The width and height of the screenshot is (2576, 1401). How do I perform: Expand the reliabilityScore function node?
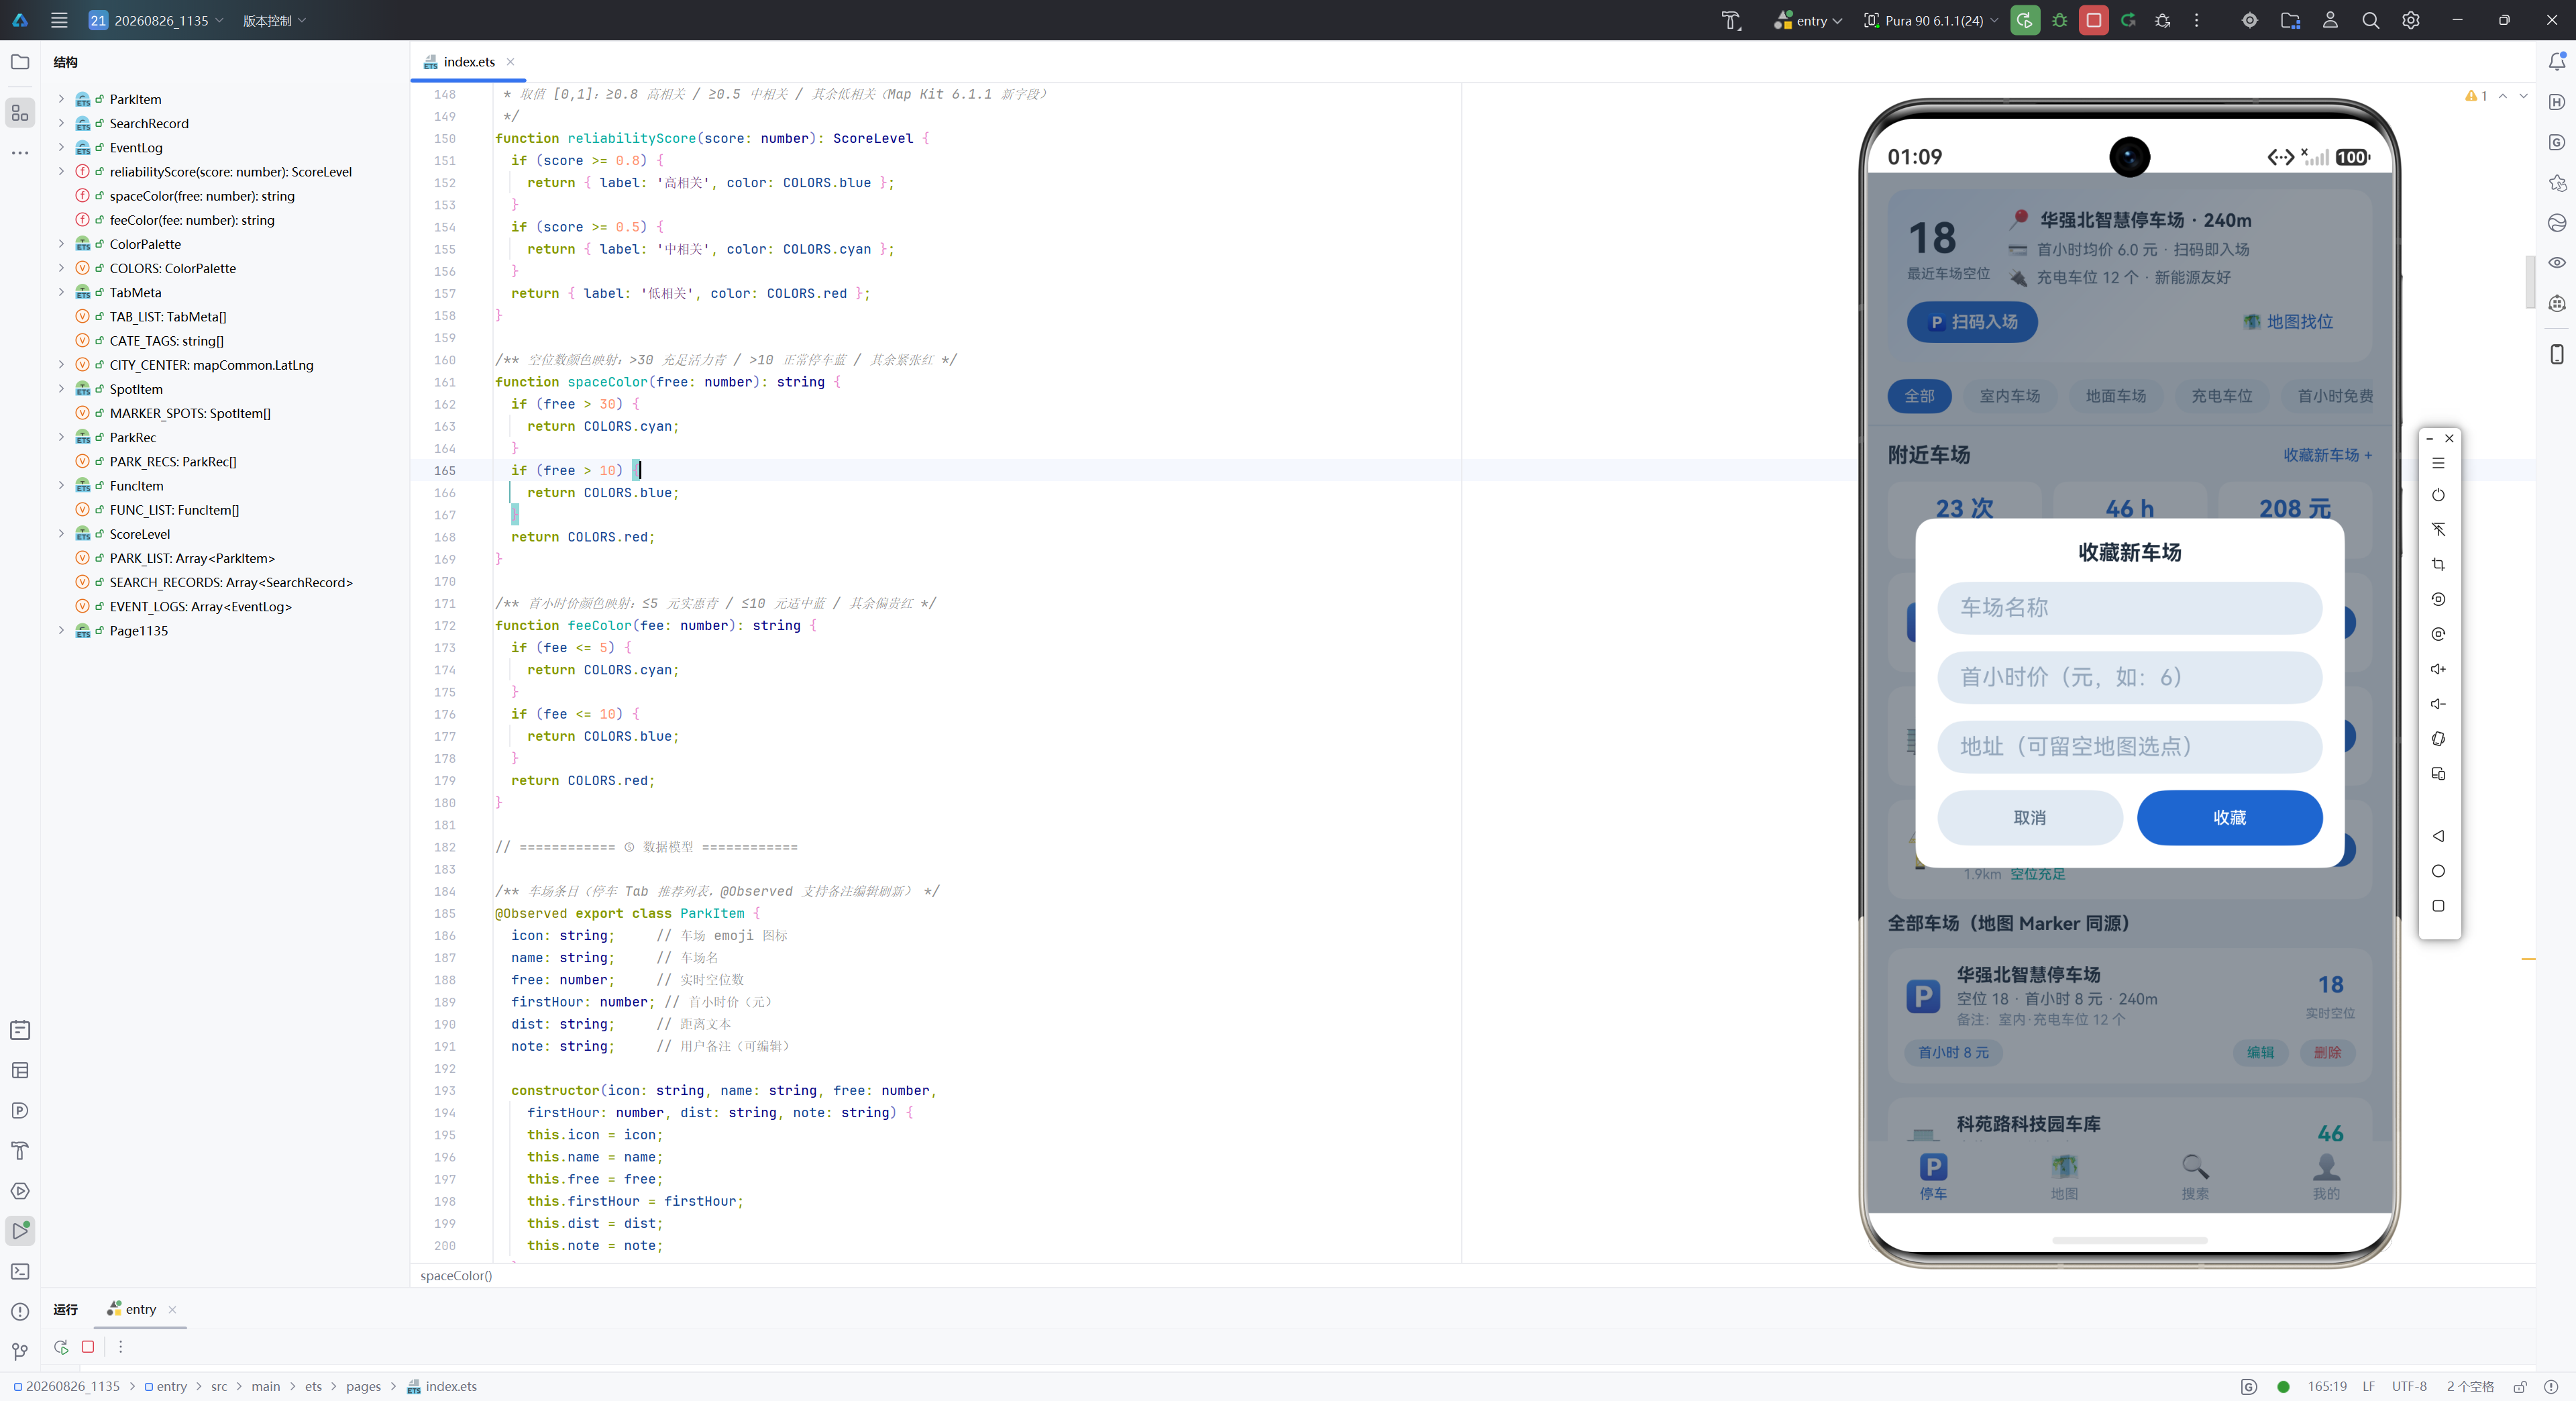coord(61,172)
